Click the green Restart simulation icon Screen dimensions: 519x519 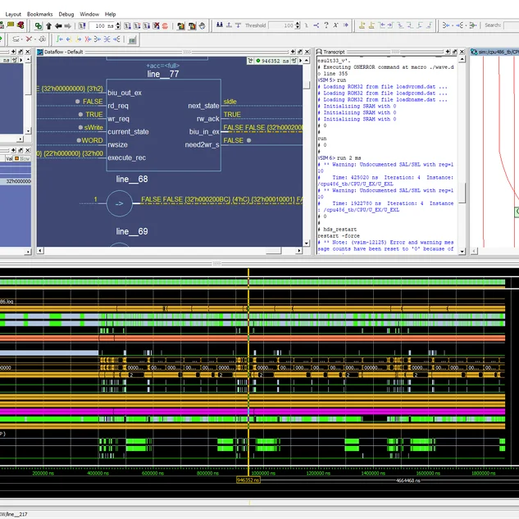coord(39,25)
